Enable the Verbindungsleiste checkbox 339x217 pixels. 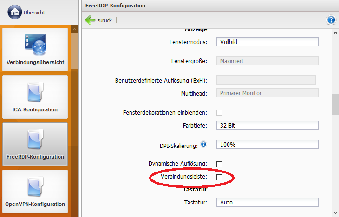pyautogui.click(x=220, y=178)
